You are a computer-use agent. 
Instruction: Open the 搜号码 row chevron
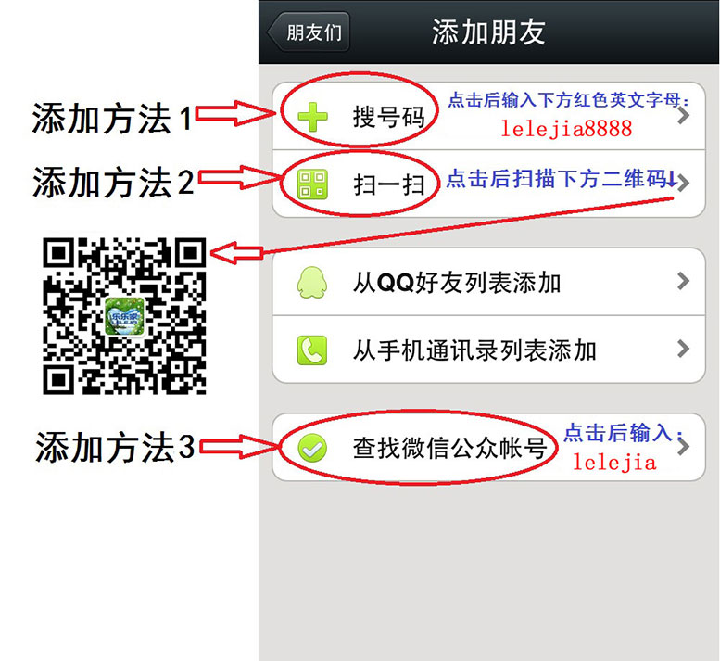tap(683, 116)
